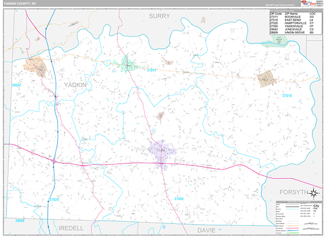
Task: Select UNION GROVE in the ZIP index table
Action: [x=295, y=33]
